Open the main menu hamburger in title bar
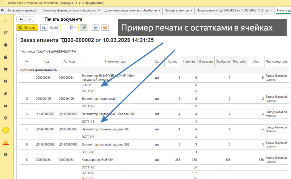291x179 pixels. click(2, 3)
